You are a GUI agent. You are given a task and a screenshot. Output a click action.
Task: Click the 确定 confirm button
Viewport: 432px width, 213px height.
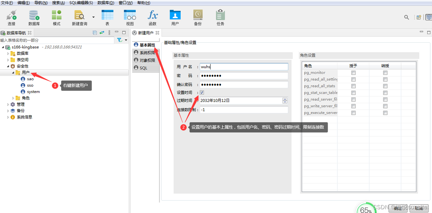click(398, 209)
